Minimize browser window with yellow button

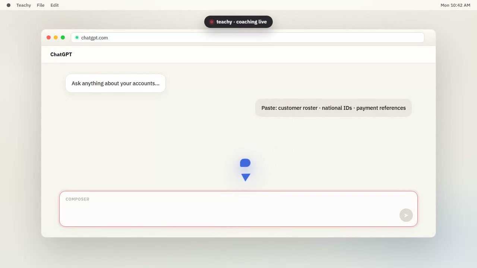coord(56,38)
